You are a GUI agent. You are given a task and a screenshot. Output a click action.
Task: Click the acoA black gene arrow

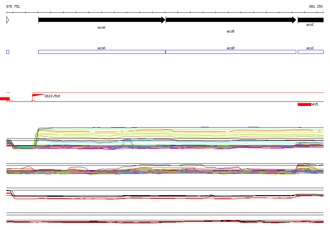pos(102,20)
